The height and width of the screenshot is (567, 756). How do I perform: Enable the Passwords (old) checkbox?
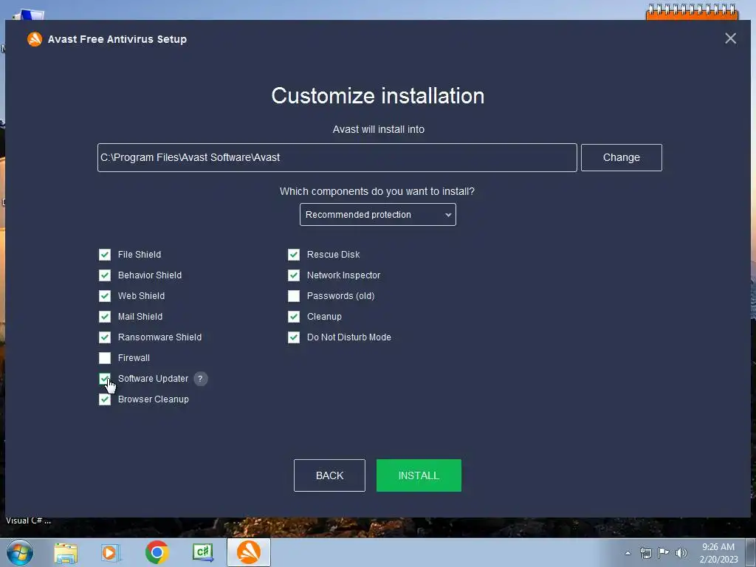[x=294, y=296]
